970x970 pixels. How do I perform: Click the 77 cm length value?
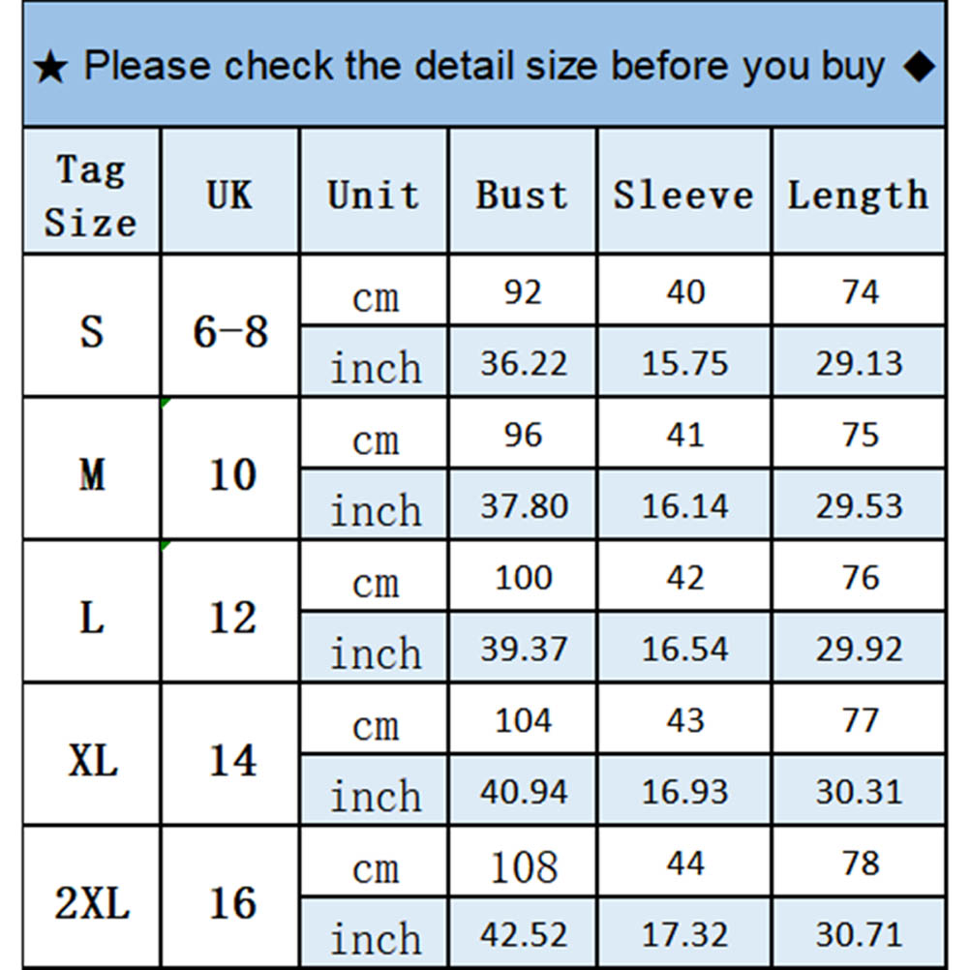pyautogui.click(x=860, y=721)
